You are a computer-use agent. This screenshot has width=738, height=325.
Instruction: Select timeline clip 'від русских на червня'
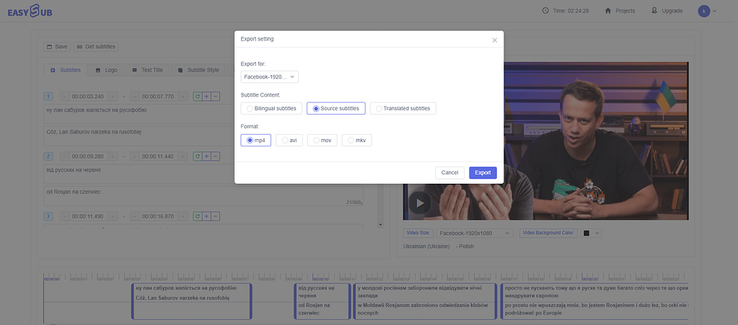point(322,301)
